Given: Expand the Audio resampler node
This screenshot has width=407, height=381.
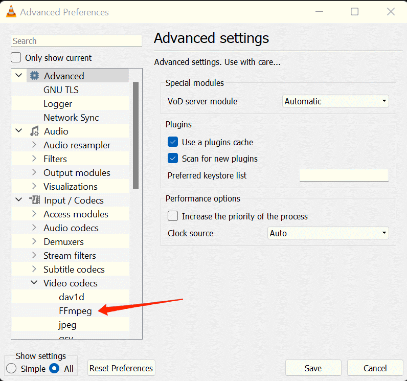Looking at the screenshot, I should pos(34,145).
